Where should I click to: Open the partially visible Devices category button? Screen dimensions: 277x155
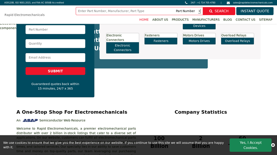tap(199, 26)
